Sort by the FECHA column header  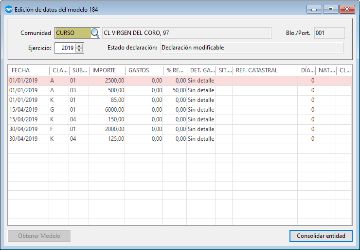(28, 70)
